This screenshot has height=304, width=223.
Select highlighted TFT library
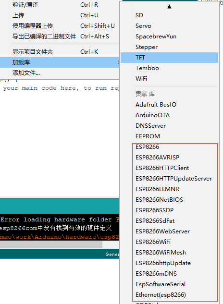tap(170, 58)
